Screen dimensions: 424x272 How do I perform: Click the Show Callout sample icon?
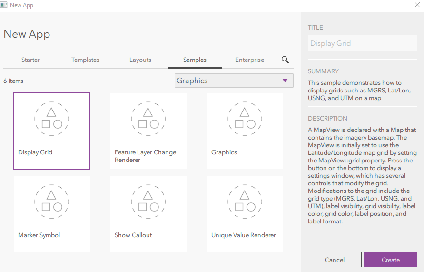[148, 201]
